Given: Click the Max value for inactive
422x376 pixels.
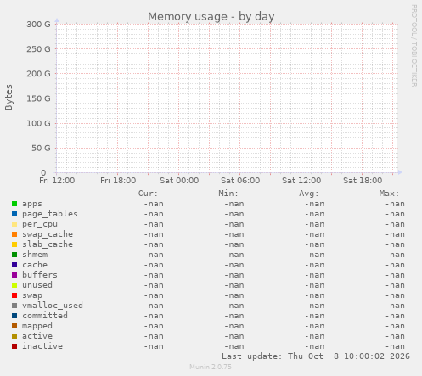Looking at the screenshot, I should point(395,346).
